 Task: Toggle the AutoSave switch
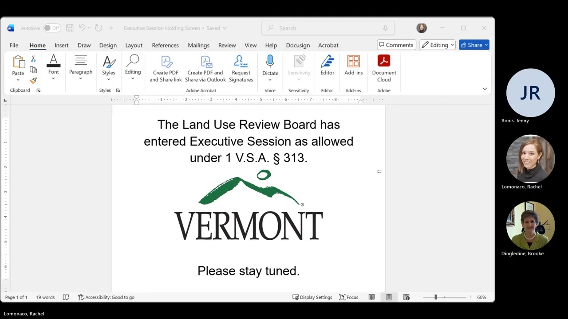click(x=52, y=28)
